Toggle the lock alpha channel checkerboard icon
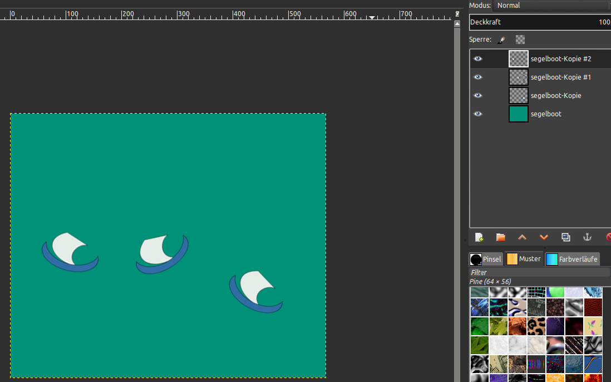Screen dimensions: 611x382 pos(520,40)
